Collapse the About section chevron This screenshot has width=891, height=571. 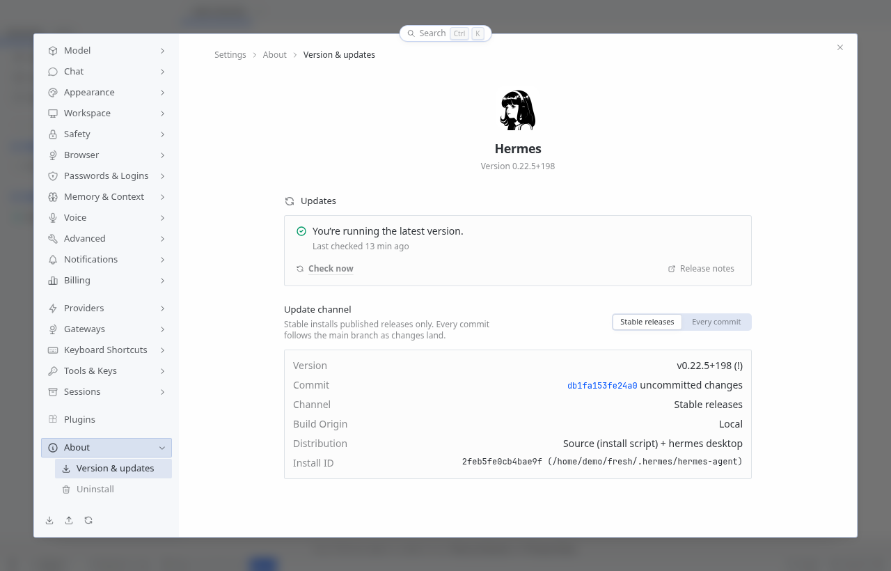162,448
